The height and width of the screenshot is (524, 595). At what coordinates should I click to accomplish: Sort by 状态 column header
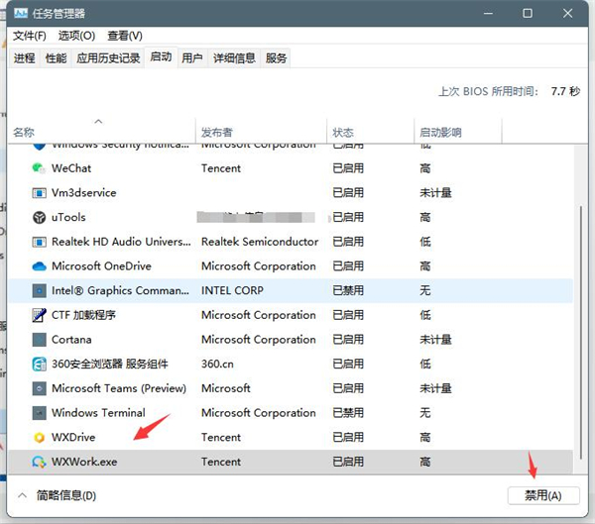(343, 132)
